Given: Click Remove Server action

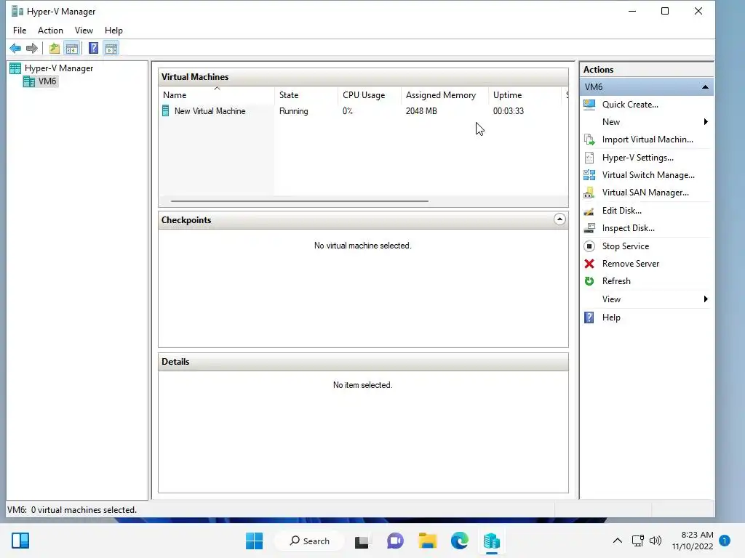Looking at the screenshot, I should coord(631,264).
